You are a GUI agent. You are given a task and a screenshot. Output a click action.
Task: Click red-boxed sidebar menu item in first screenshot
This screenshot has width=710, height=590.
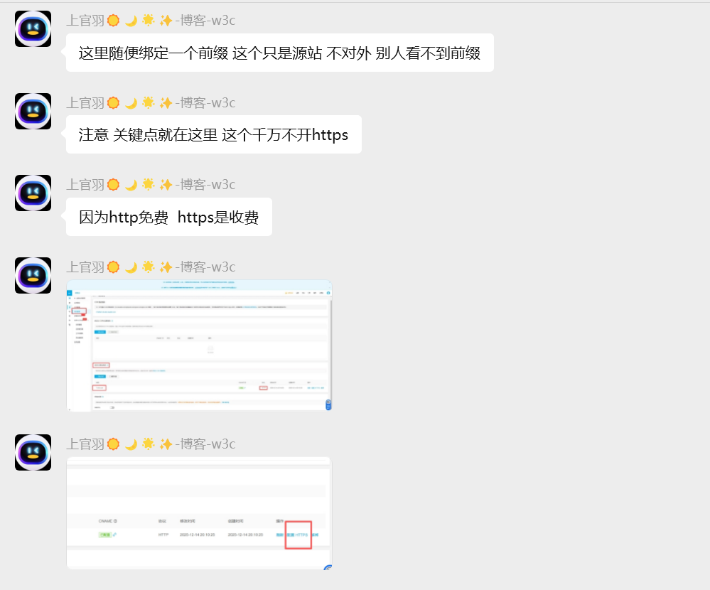pyautogui.click(x=78, y=311)
